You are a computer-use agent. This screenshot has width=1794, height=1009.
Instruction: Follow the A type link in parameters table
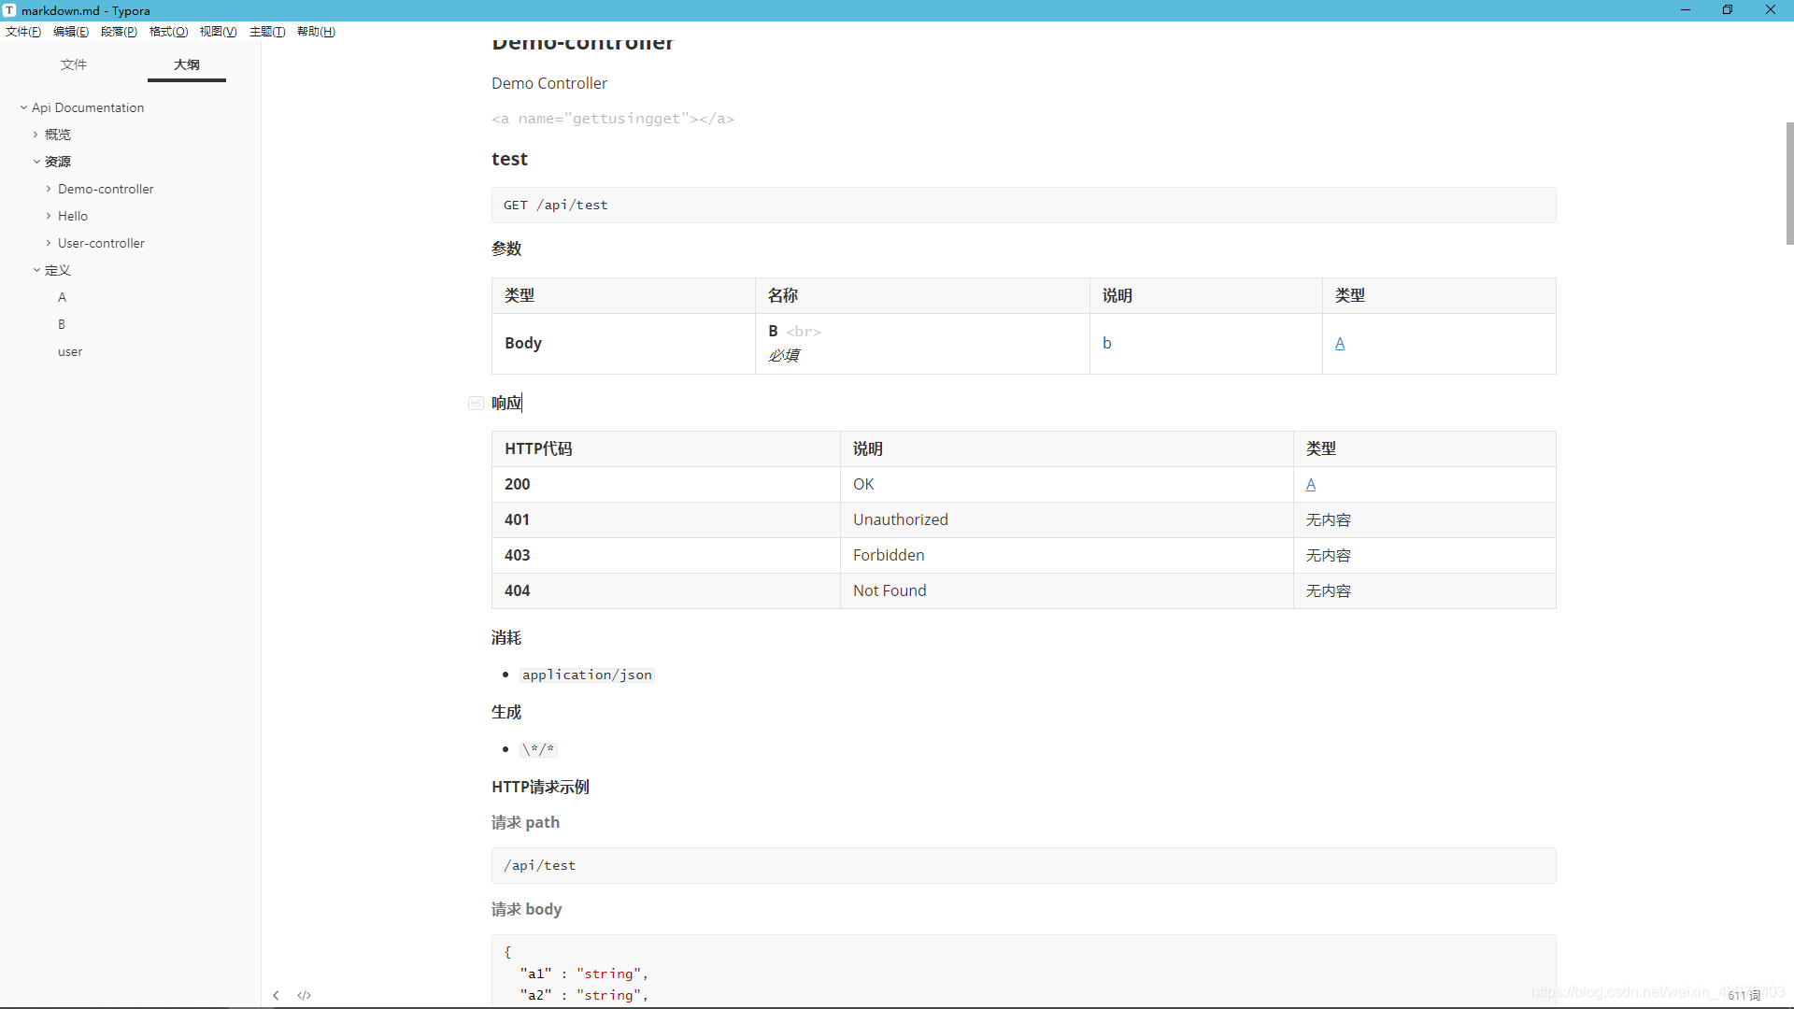(x=1340, y=343)
